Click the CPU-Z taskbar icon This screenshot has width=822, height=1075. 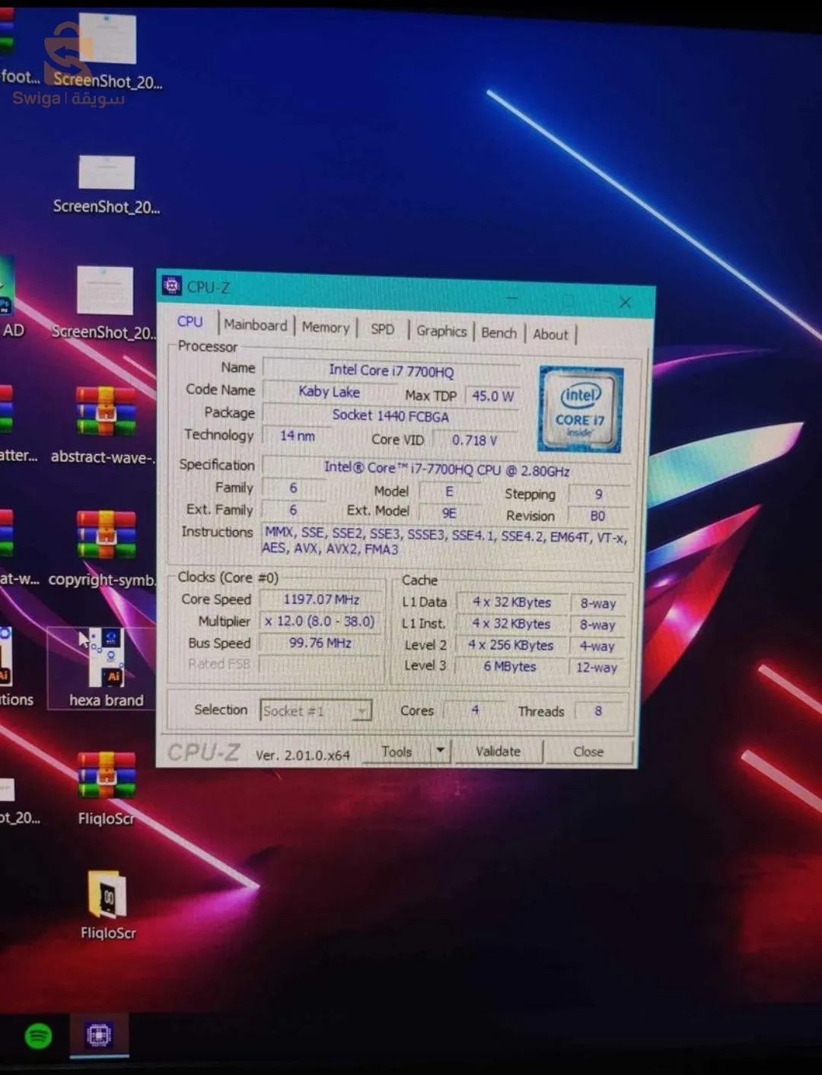coord(99,1035)
